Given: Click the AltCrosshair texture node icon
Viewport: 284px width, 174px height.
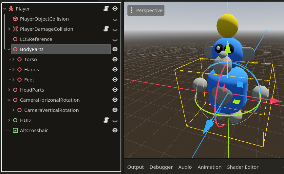Looking at the screenshot, I should coord(15,130).
